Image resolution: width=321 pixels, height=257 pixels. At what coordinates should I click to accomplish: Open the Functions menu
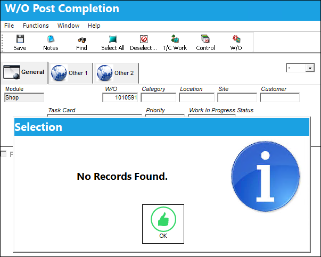[x=36, y=26]
